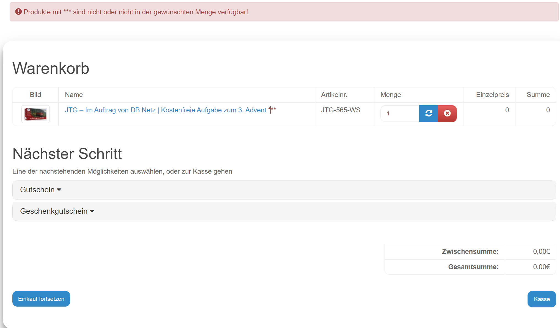Click the Menge quantity input field

pyautogui.click(x=400, y=113)
